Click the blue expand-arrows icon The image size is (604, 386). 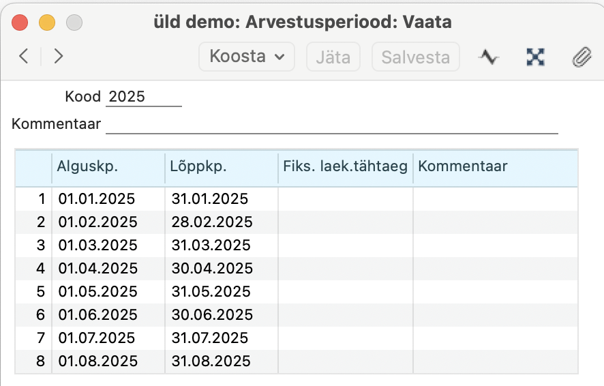(x=535, y=57)
